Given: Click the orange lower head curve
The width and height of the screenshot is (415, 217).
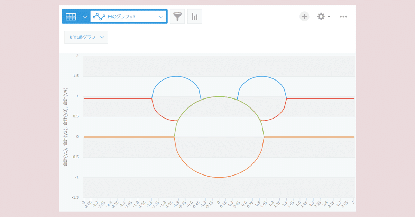Looking at the screenshot, I should point(219,177).
